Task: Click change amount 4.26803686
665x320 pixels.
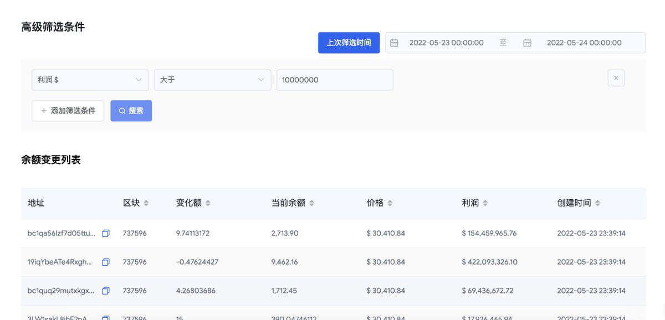Action: 196,291
